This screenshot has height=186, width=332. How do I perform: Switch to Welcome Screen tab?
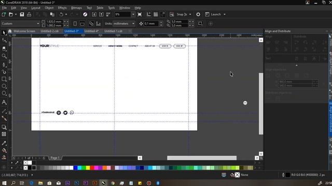24,31
